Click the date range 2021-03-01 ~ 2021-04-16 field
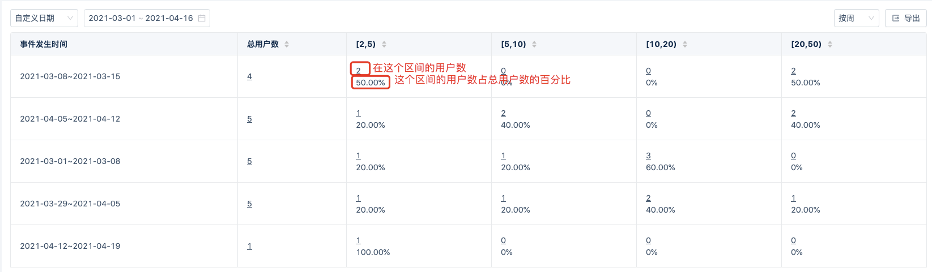This screenshot has width=932, height=272. click(147, 18)
